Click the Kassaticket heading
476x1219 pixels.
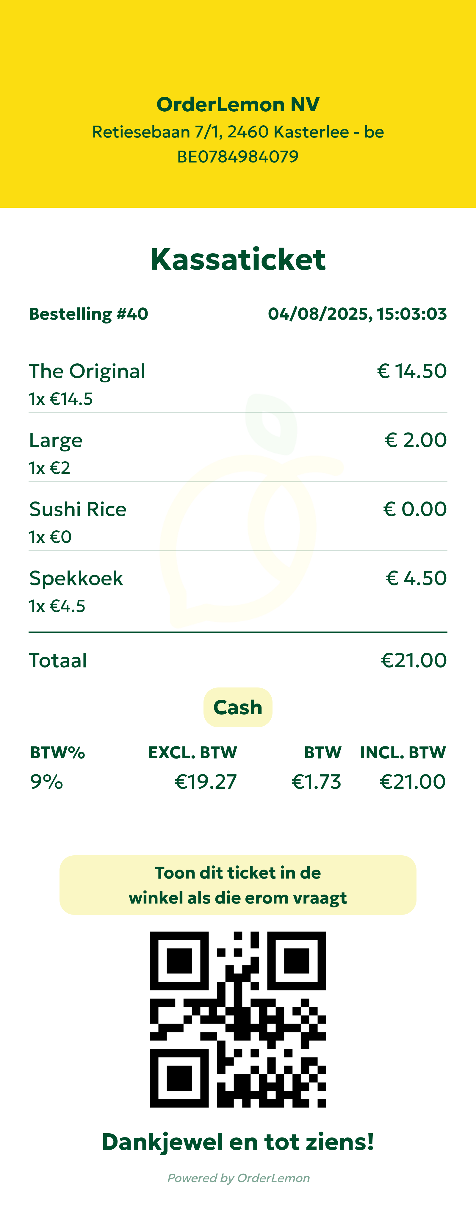(x=238, y=259)
